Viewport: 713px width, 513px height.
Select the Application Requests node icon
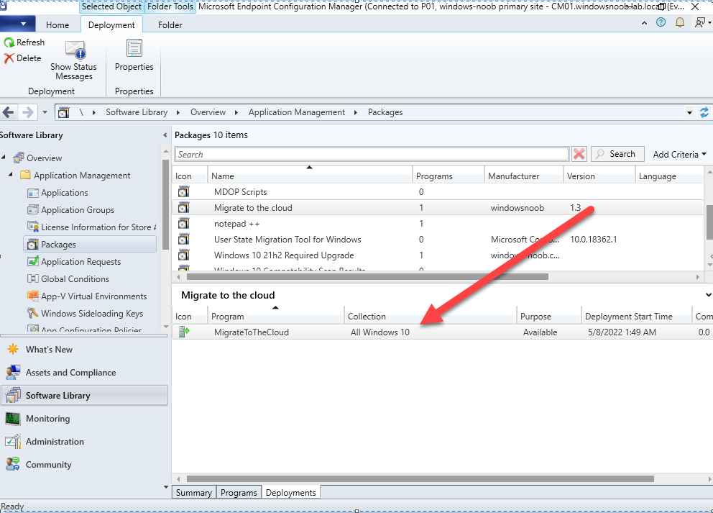(33, 262)
